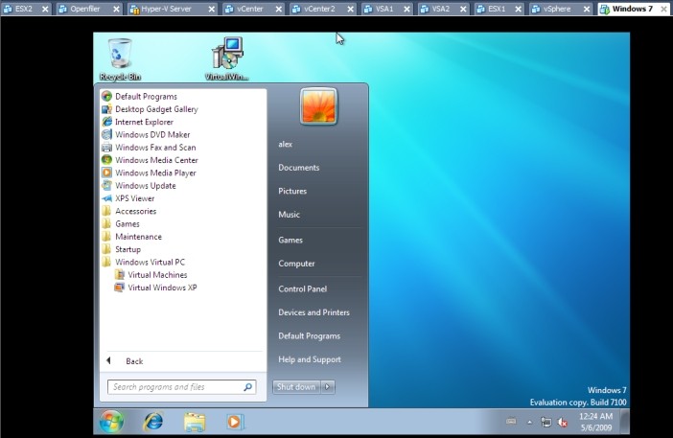Expand the Shut down options arrow
The height and width of the screenshot is (438, 673).
[x=328, y=387]
